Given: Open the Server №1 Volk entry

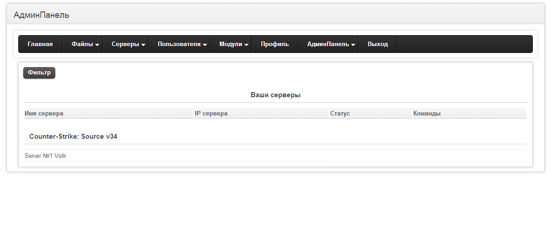Looking at the screenshot, I should [x=46, y=156].
